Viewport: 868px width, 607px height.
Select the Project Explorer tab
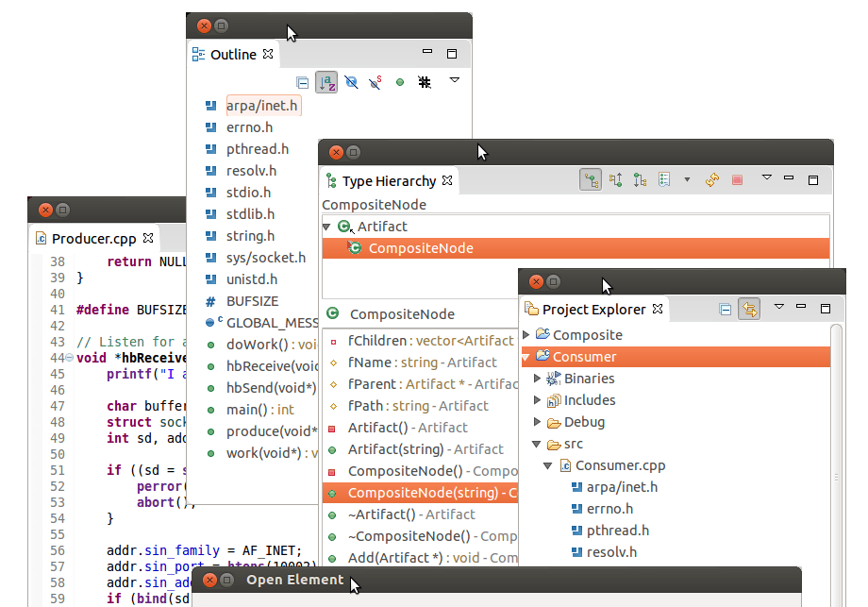[593, 310]
